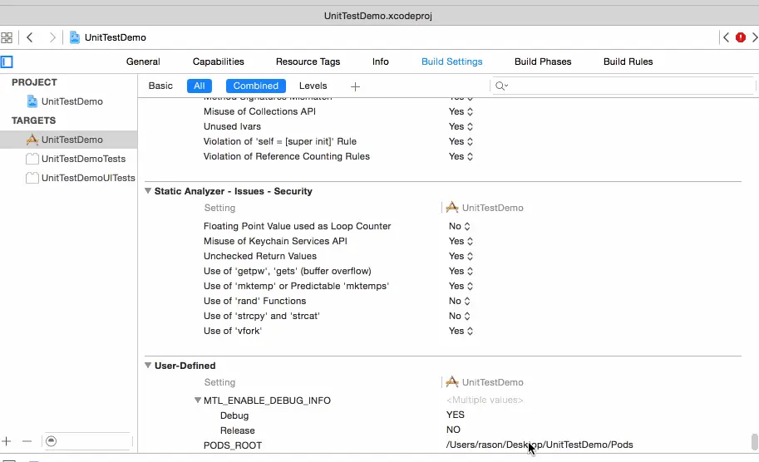Click the red error issue indicator

740,37
